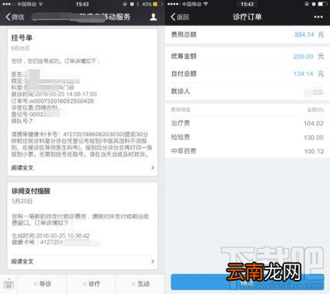Open the three-dot more menu

318,17
